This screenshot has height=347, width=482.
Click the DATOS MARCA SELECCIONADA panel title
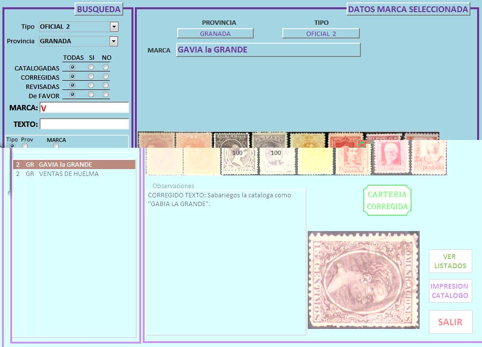pyautogui.click(x=408, y=9)
